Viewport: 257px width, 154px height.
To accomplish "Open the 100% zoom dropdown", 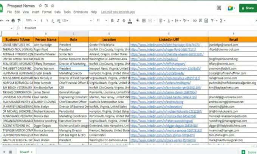I will coord(31,20).
